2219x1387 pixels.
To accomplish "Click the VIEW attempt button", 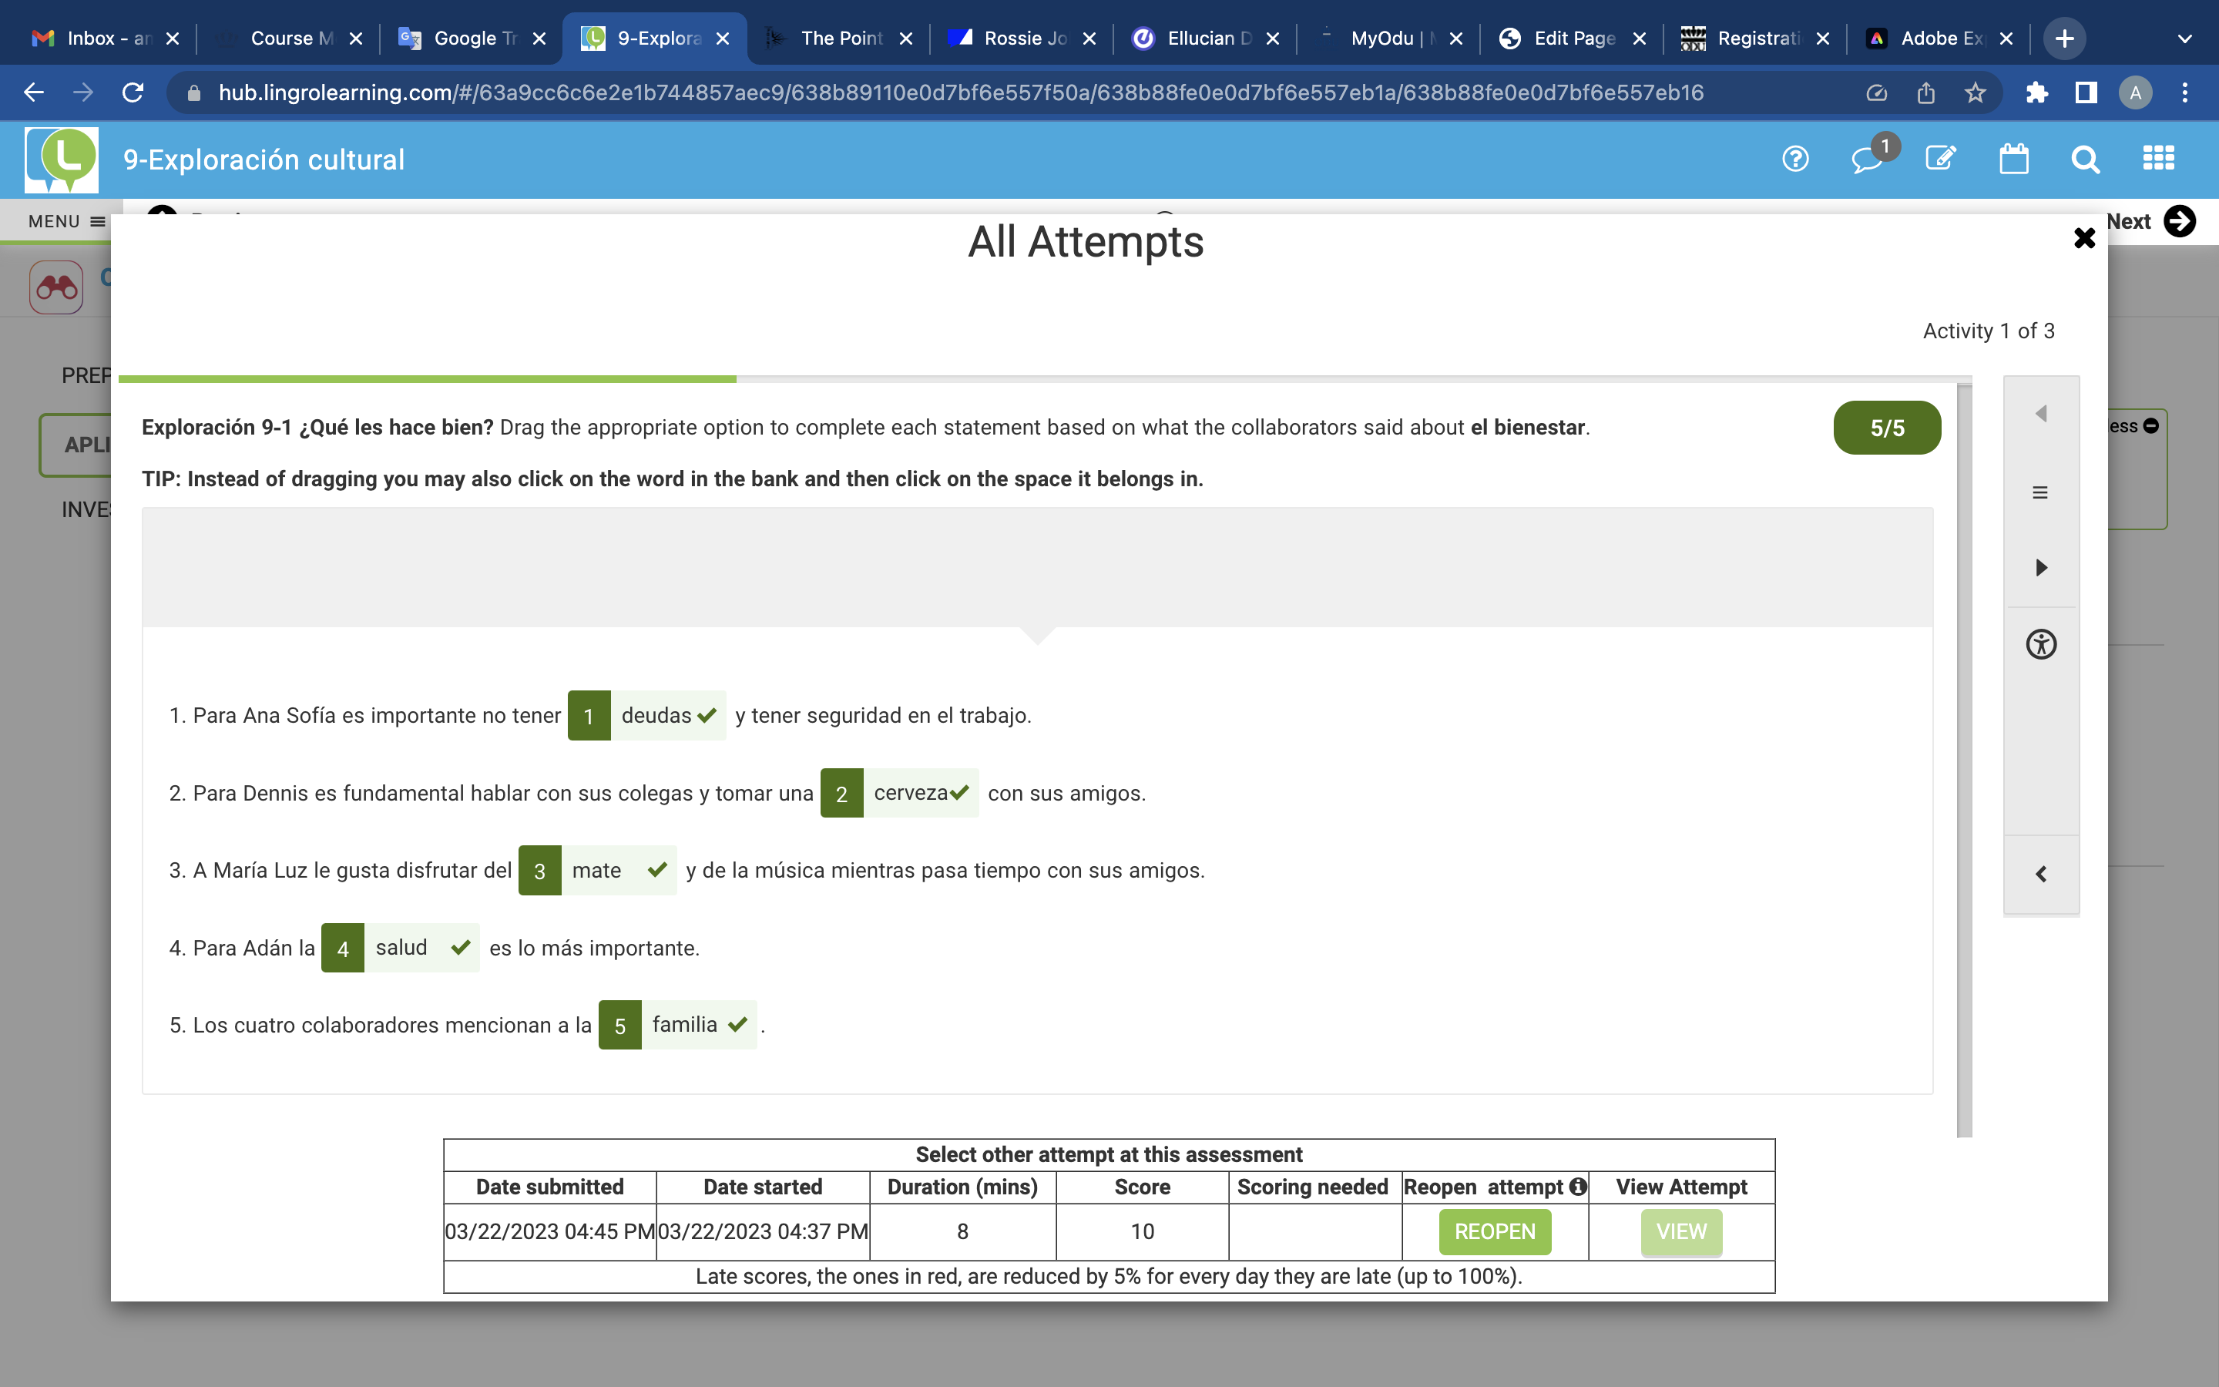I will coord(1680,1231).
